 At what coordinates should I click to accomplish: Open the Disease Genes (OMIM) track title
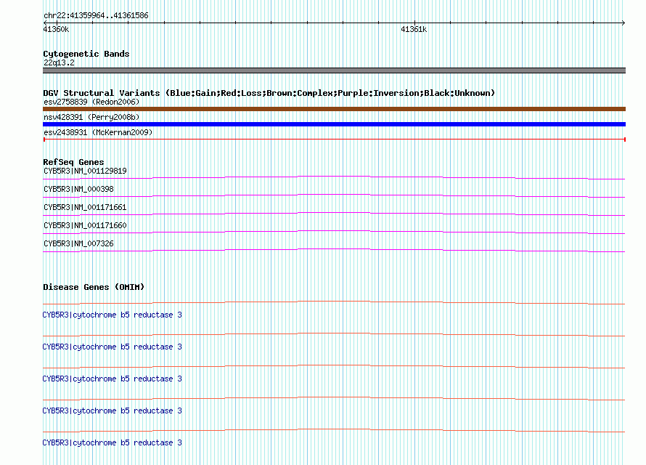(x=94, y=287)
